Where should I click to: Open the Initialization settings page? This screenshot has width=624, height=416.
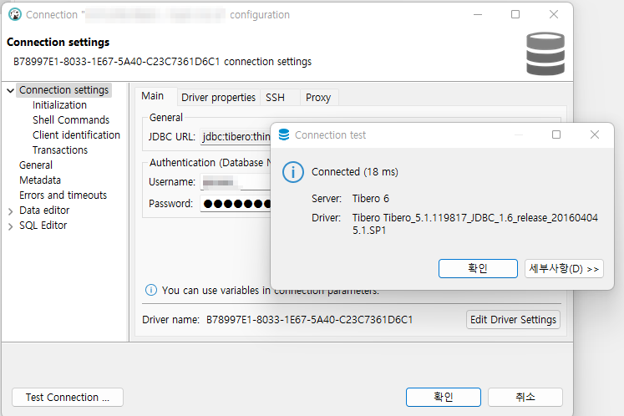click(59, 105)
